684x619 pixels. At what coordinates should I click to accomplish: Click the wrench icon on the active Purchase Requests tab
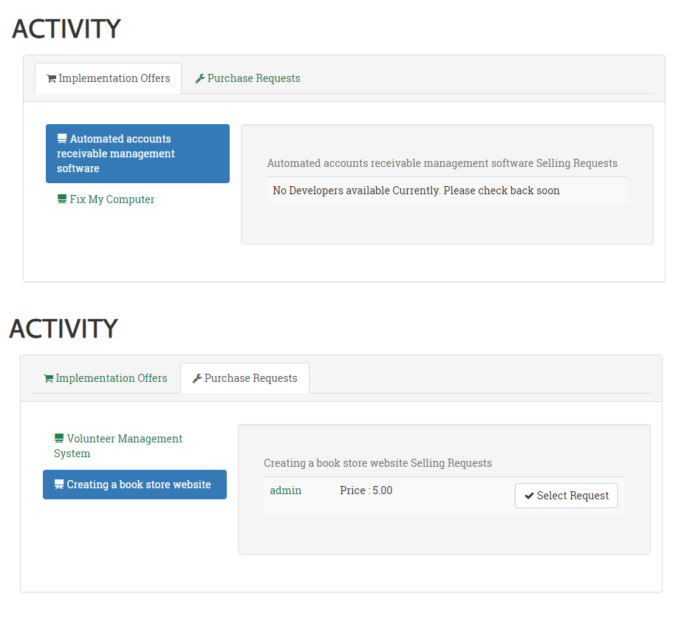pyautogui.click(x=196, y=378)
